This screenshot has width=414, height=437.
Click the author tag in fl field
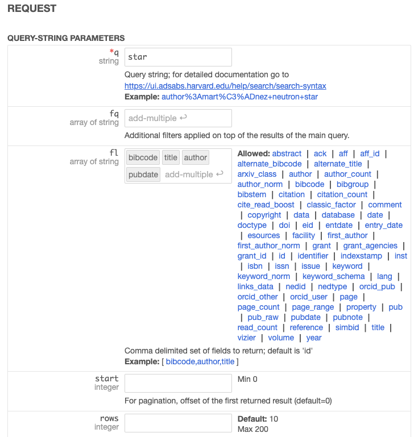click(196, 157)
